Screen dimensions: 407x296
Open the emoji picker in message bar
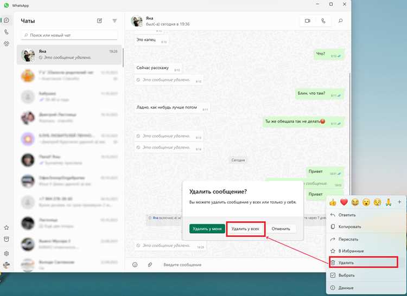tap(135, 265)
